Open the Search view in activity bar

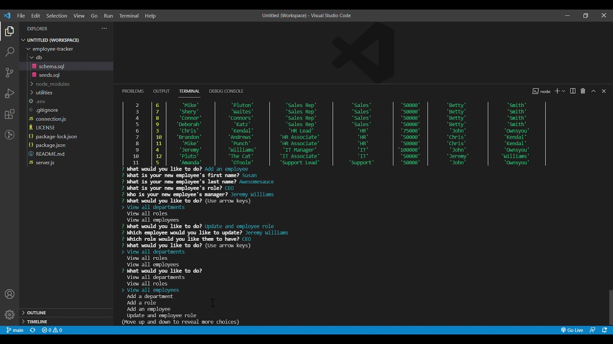tap(10, 52)
